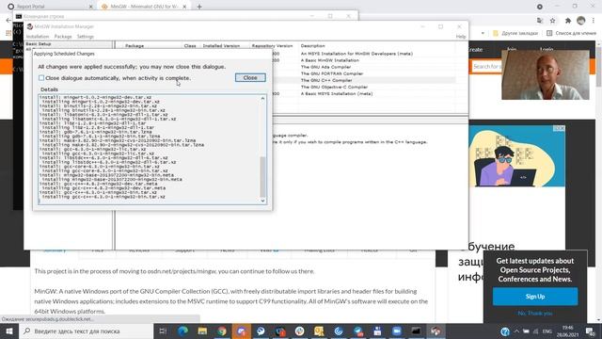The image size is (602, 339).
Task: Click the Close button in Applying Scheduled Changes
Action: coord(250,77)
